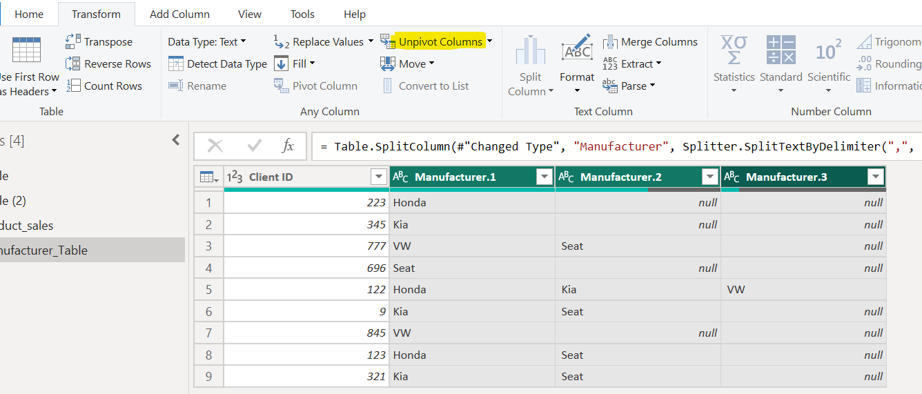The height and width of the screenshot is (394, 922).
Task: Open Manufacturer.3 column filter dropdown
Action: tap(876, 177)
